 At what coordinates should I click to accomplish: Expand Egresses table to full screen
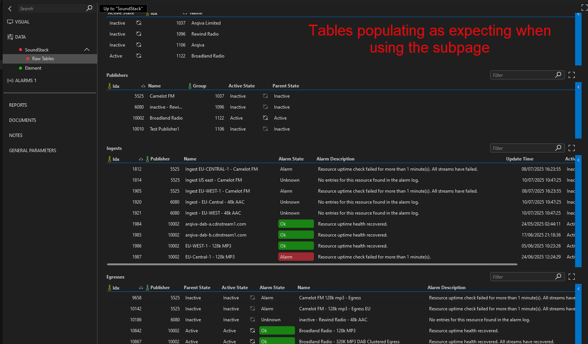coord(572,277)
